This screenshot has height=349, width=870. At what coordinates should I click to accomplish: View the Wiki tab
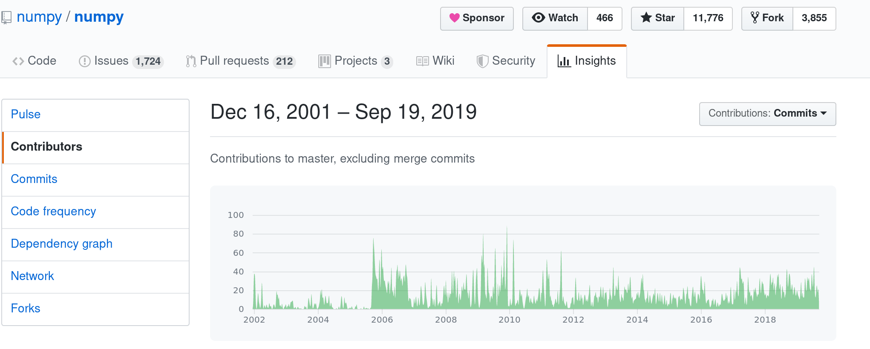point(435,61)
